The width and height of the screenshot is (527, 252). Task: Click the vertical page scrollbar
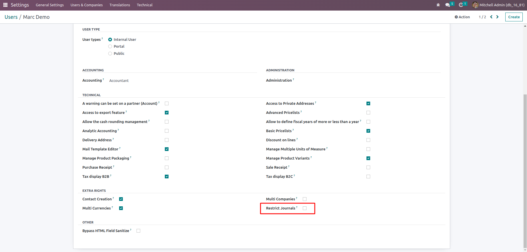525,171
